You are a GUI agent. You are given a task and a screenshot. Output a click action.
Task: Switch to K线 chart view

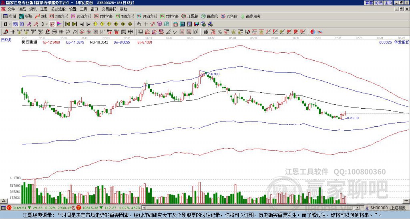[x=41, y=16]
